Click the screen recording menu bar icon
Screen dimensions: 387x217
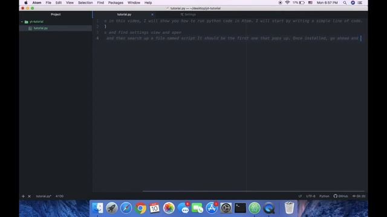tap(280, 2)
